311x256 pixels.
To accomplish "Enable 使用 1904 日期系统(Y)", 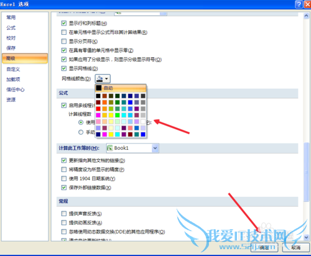I will point(64,178).
